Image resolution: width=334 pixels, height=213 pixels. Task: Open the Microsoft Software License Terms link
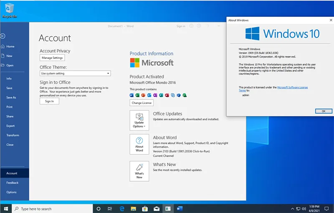coord(292,87)
